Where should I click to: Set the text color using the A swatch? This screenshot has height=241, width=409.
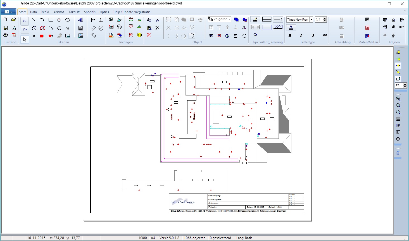click(x=291, y=27)
